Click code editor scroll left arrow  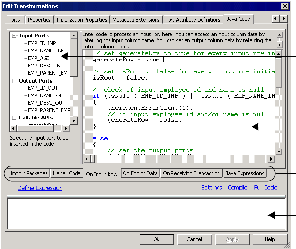(x=86, y=159)
